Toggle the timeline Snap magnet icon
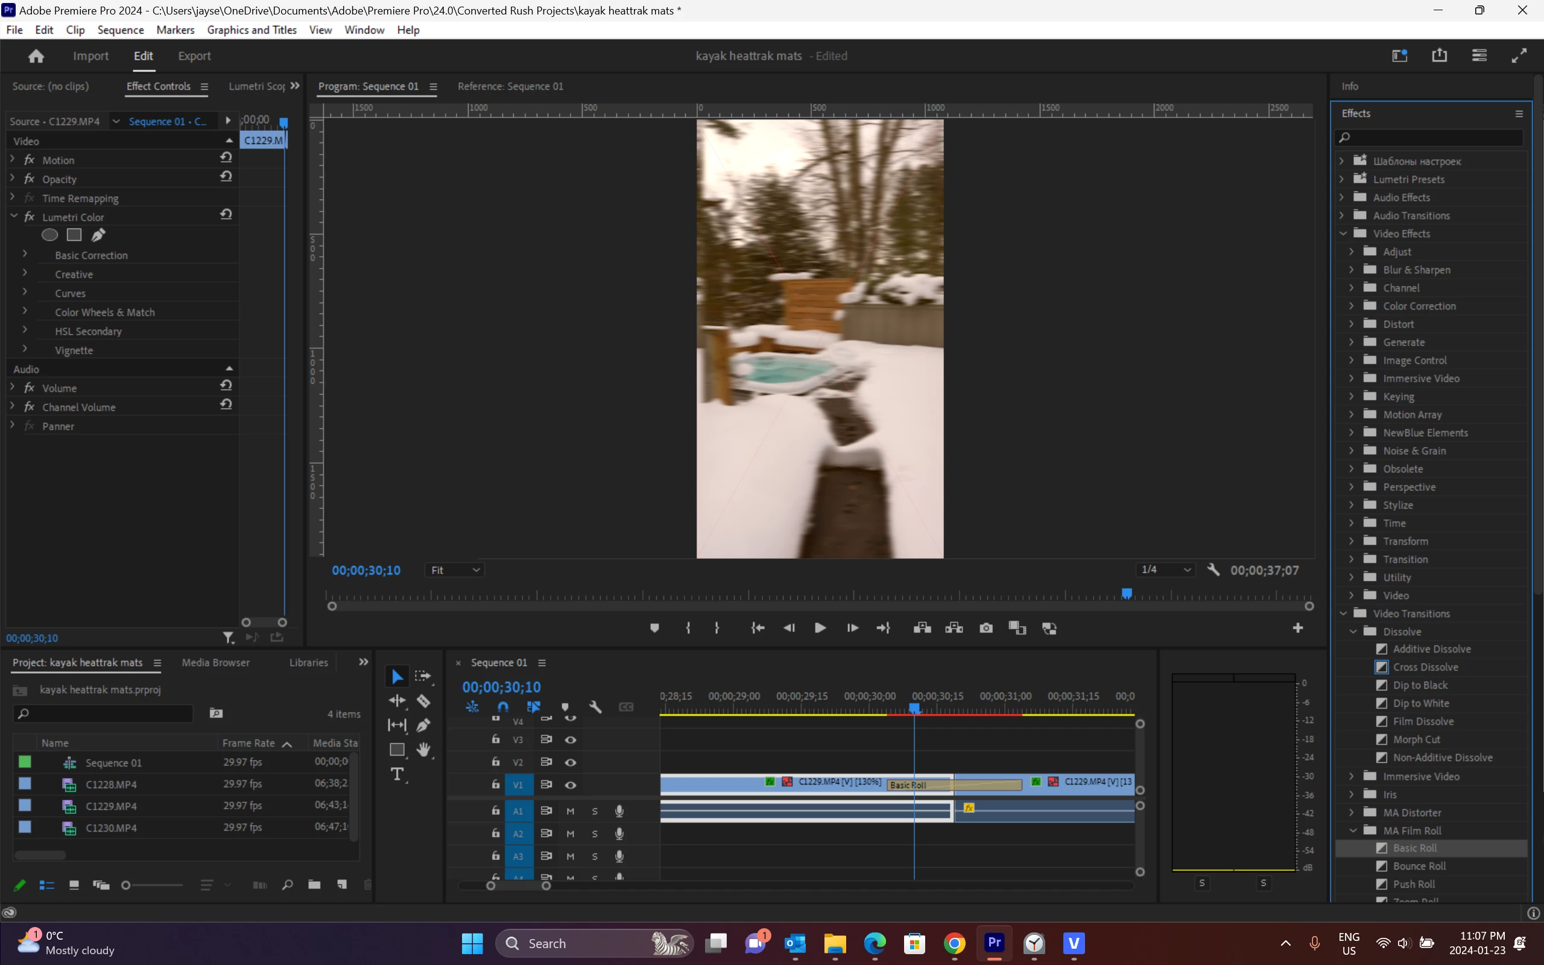The width and height of the screenshot is (1544, 965). pyautogui.click(x=503, y=706)
